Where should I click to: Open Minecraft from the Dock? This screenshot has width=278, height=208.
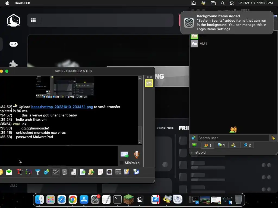tap(128, 200)
